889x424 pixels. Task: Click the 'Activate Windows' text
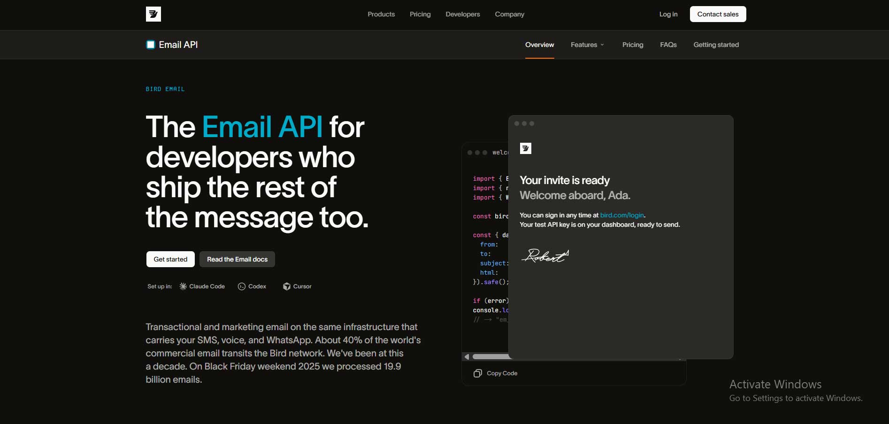pyautogui.click(x=775, y=384)
